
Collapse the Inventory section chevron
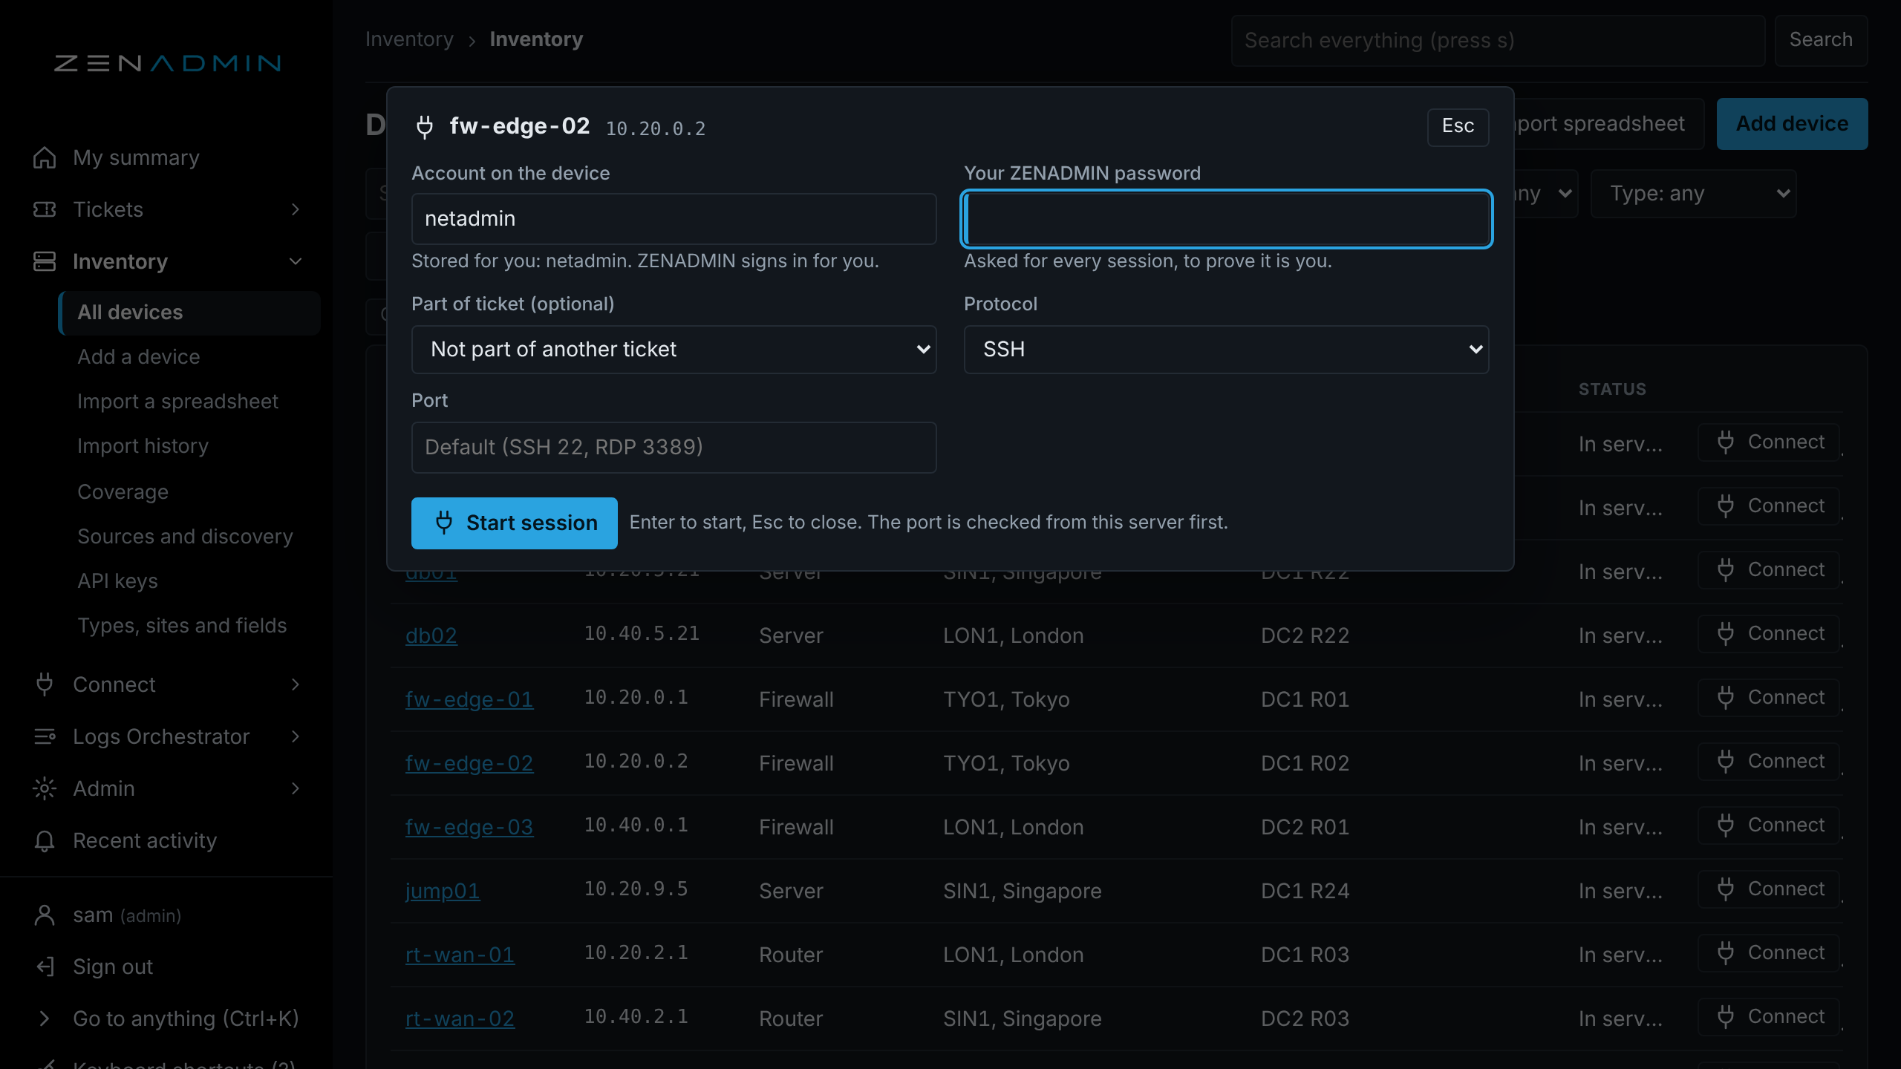coord(296,261)
